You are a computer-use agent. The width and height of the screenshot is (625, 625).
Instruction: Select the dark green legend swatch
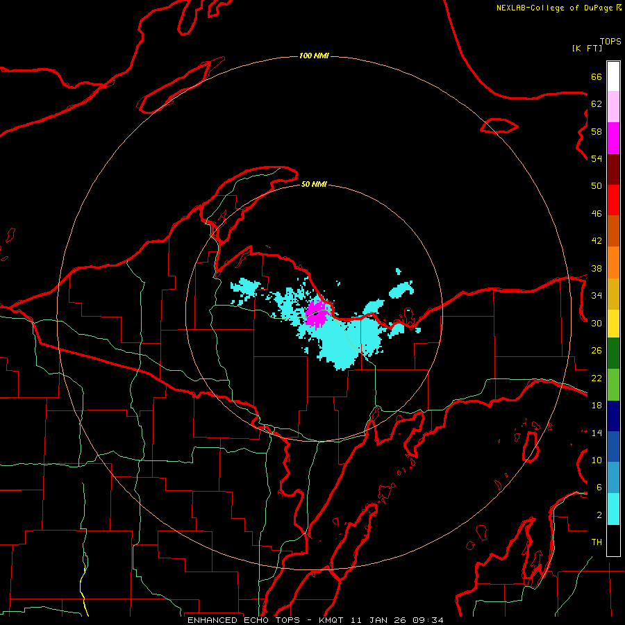(x=613, y=353)
